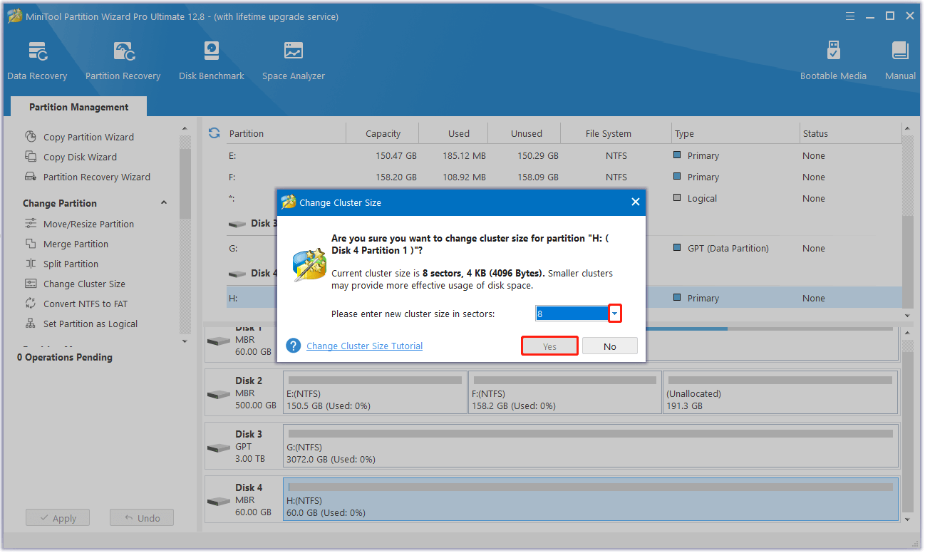Screen dimensions: 925x553
Task: Click the help question mark icon in dialog
Action: click(294, 346)
